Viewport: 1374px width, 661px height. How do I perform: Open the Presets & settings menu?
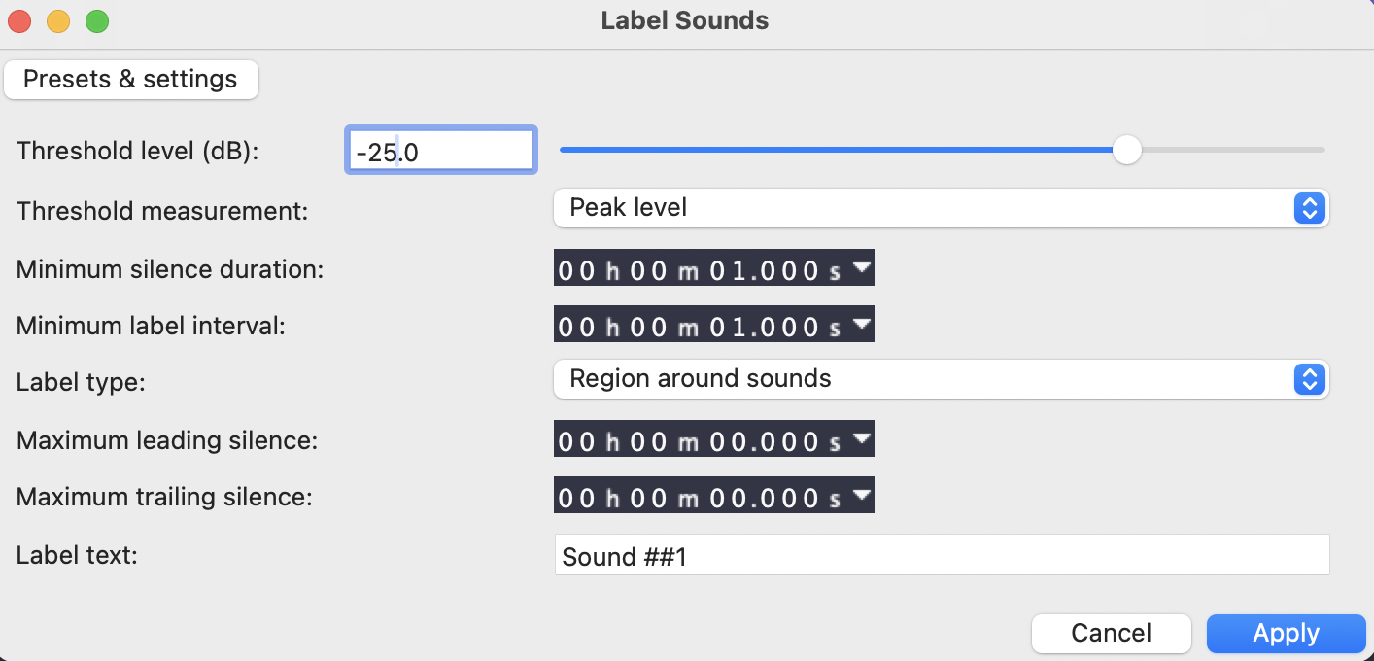click(x=131, y=80)
